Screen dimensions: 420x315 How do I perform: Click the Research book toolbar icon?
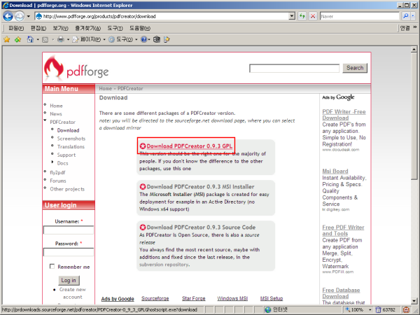157,40
